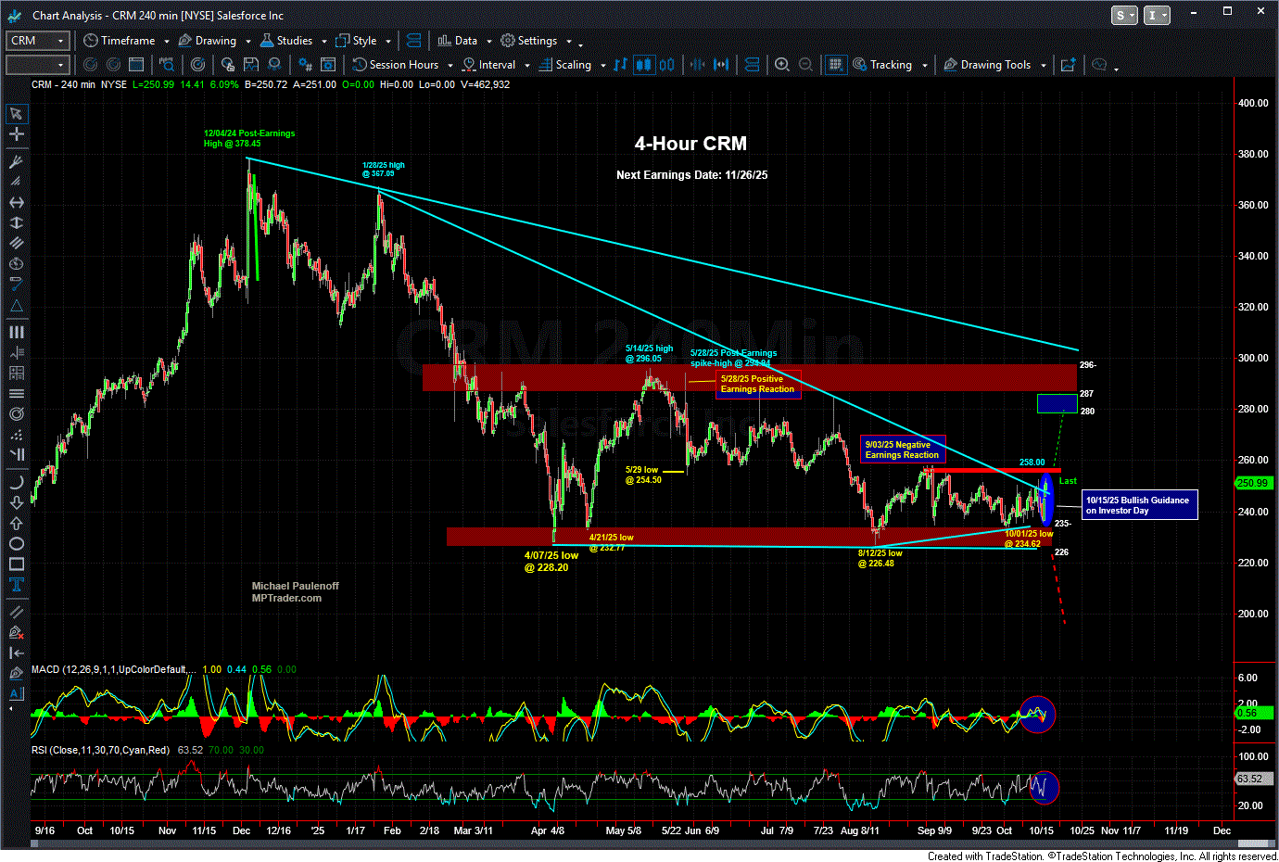The height and width of the screenshot is (862, 1279).
Task: Select the Text drawing tool
Action: (x=16, y=584)
